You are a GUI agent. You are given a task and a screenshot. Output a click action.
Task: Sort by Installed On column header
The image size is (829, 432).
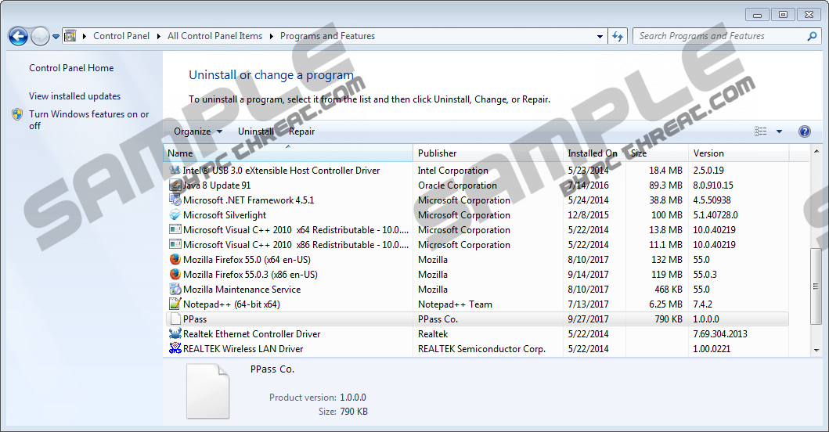594,153
